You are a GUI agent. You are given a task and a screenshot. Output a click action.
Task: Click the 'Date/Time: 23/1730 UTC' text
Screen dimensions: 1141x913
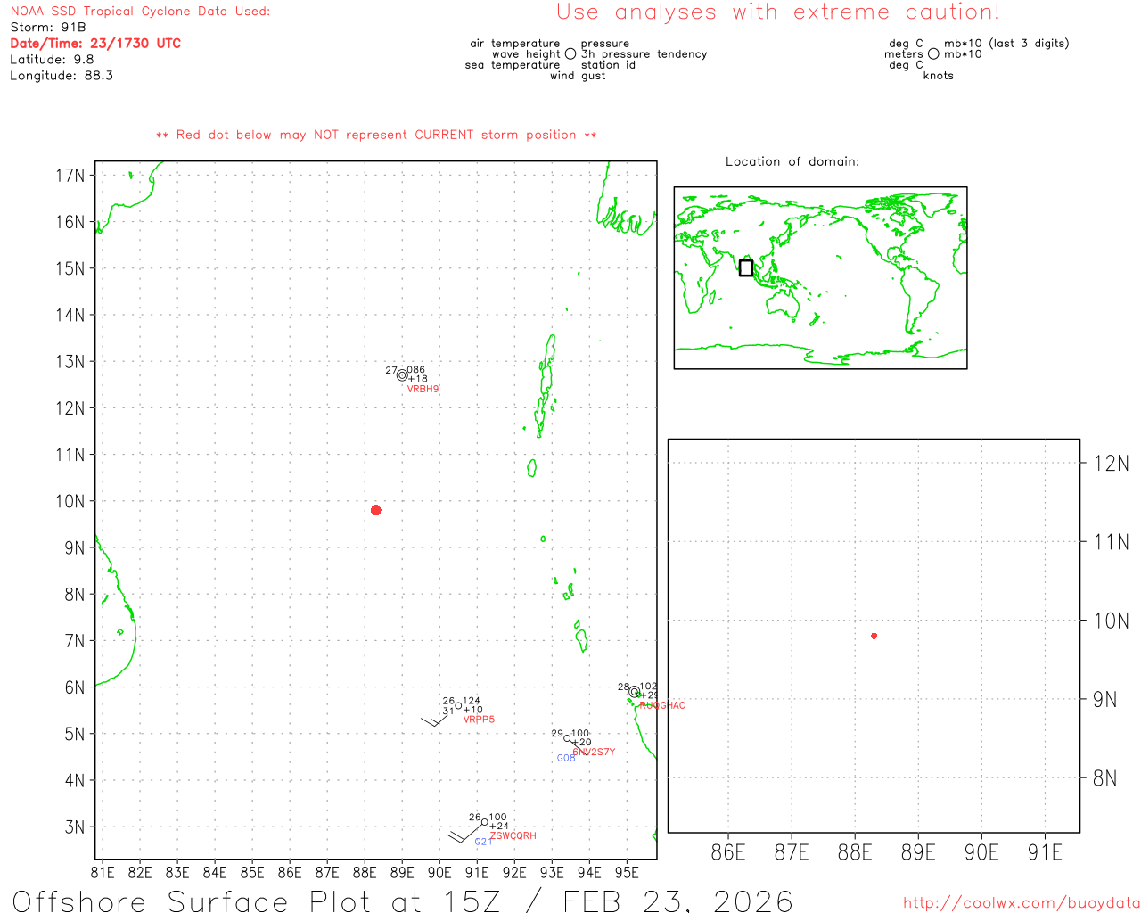95,44
